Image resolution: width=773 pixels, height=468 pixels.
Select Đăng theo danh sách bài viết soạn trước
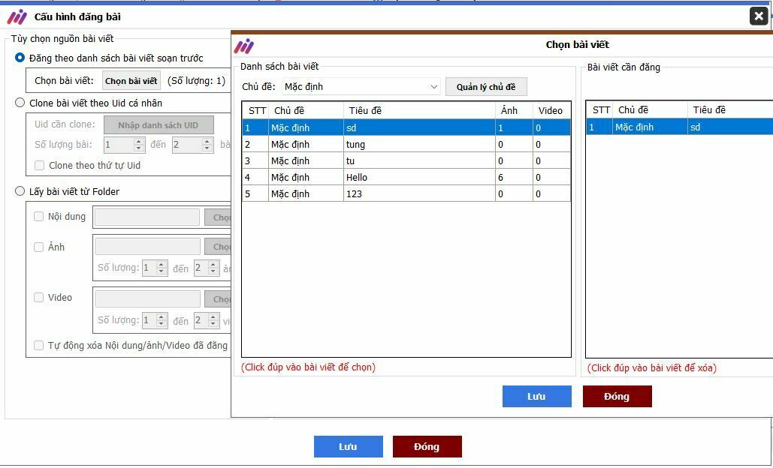(20, 58)
